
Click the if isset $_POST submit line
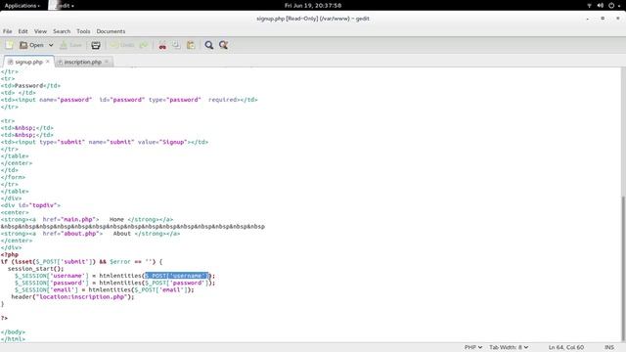coord(82,262)
